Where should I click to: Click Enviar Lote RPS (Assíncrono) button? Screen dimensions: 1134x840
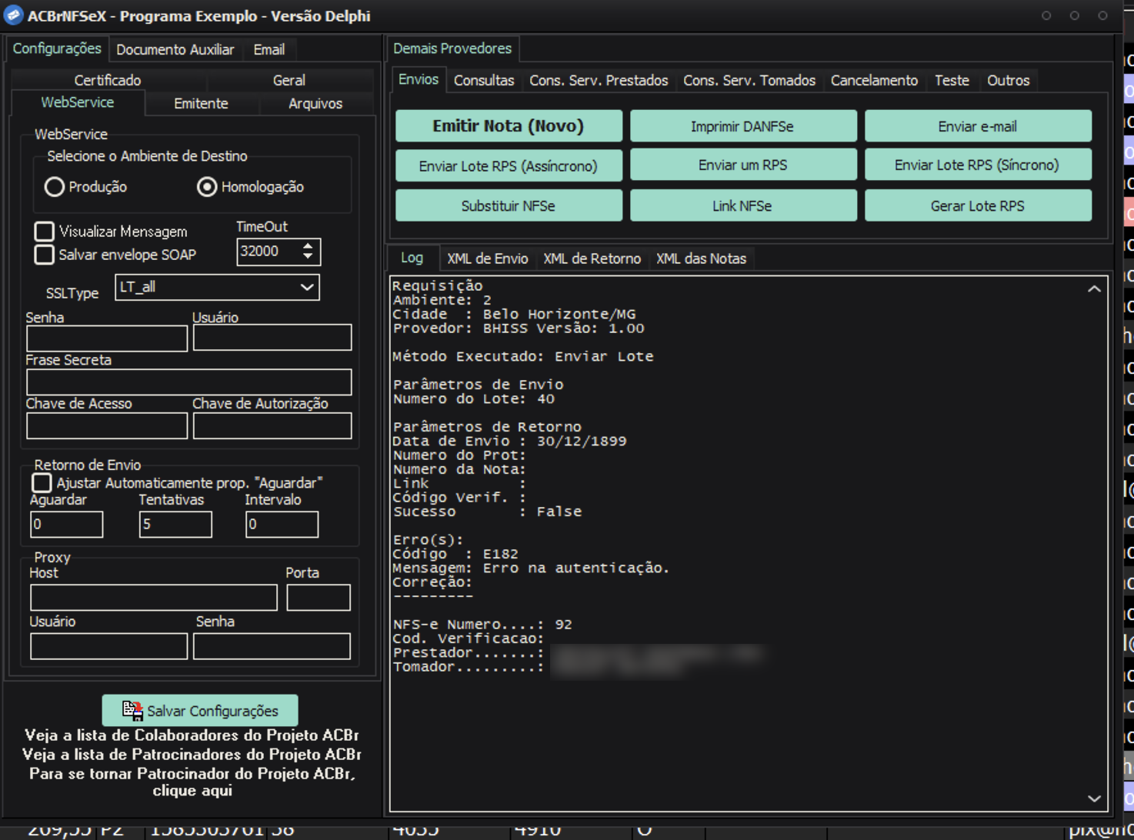(509, 165)
